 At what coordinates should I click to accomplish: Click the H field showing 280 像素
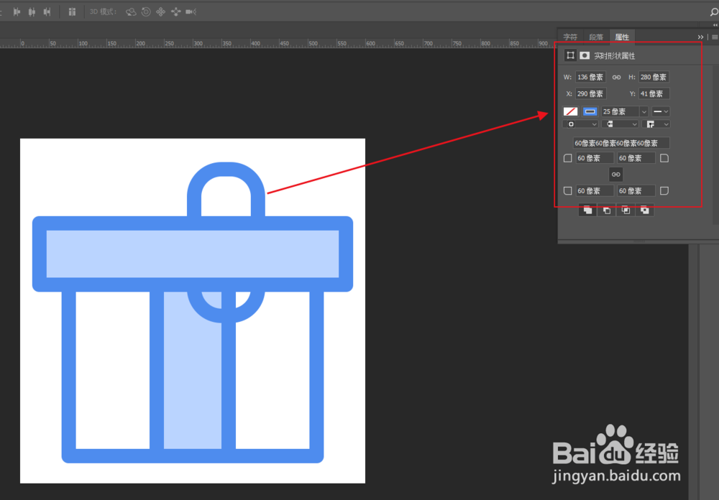click(654, 77)
